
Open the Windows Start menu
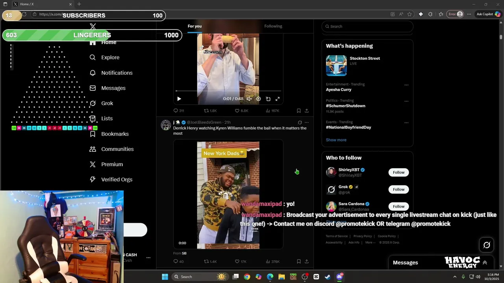pyautogui.click(x=165, y=277)
